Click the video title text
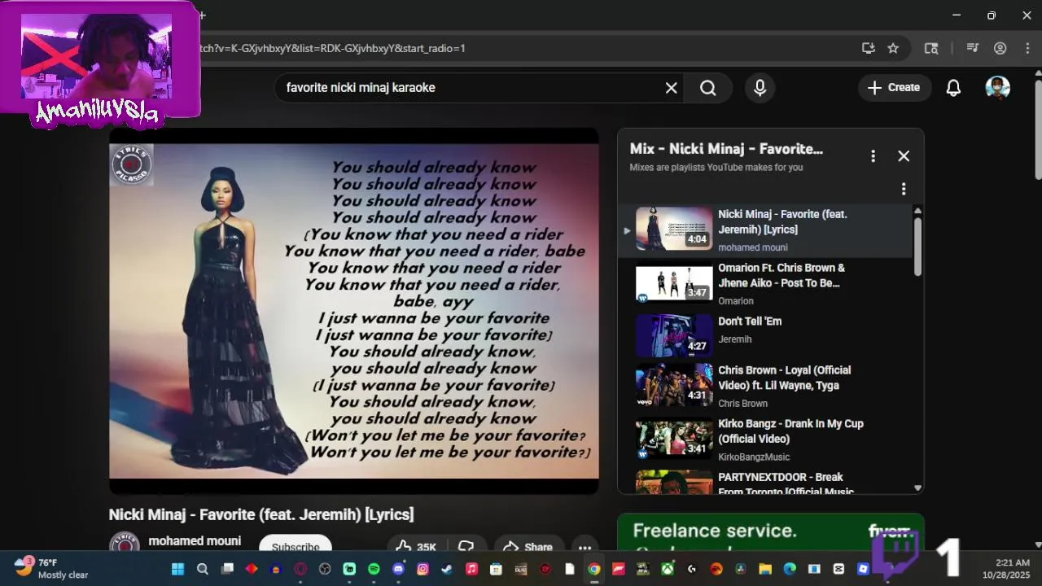This screenshot has width=1042, height=586. tap(261, 514)
